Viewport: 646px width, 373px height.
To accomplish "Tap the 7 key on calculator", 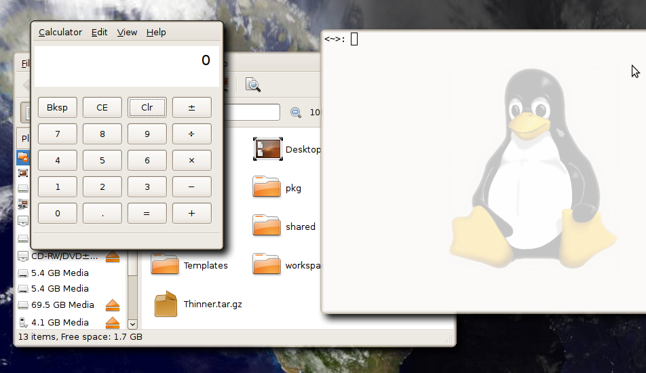I will coord(57,134).
